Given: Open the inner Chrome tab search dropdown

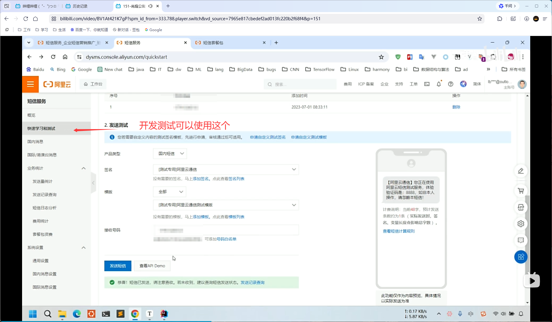Looking at the screenshot, I should (29, 43).
